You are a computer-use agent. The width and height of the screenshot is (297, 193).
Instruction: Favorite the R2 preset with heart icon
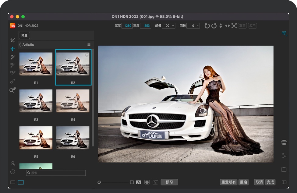87,55
